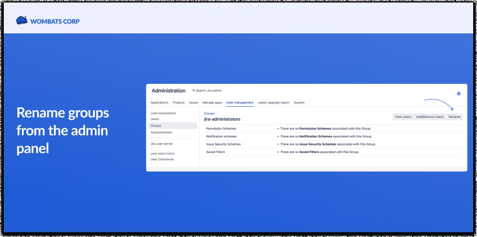Open the Applications tab
The image size is (477, 237).
159,103
